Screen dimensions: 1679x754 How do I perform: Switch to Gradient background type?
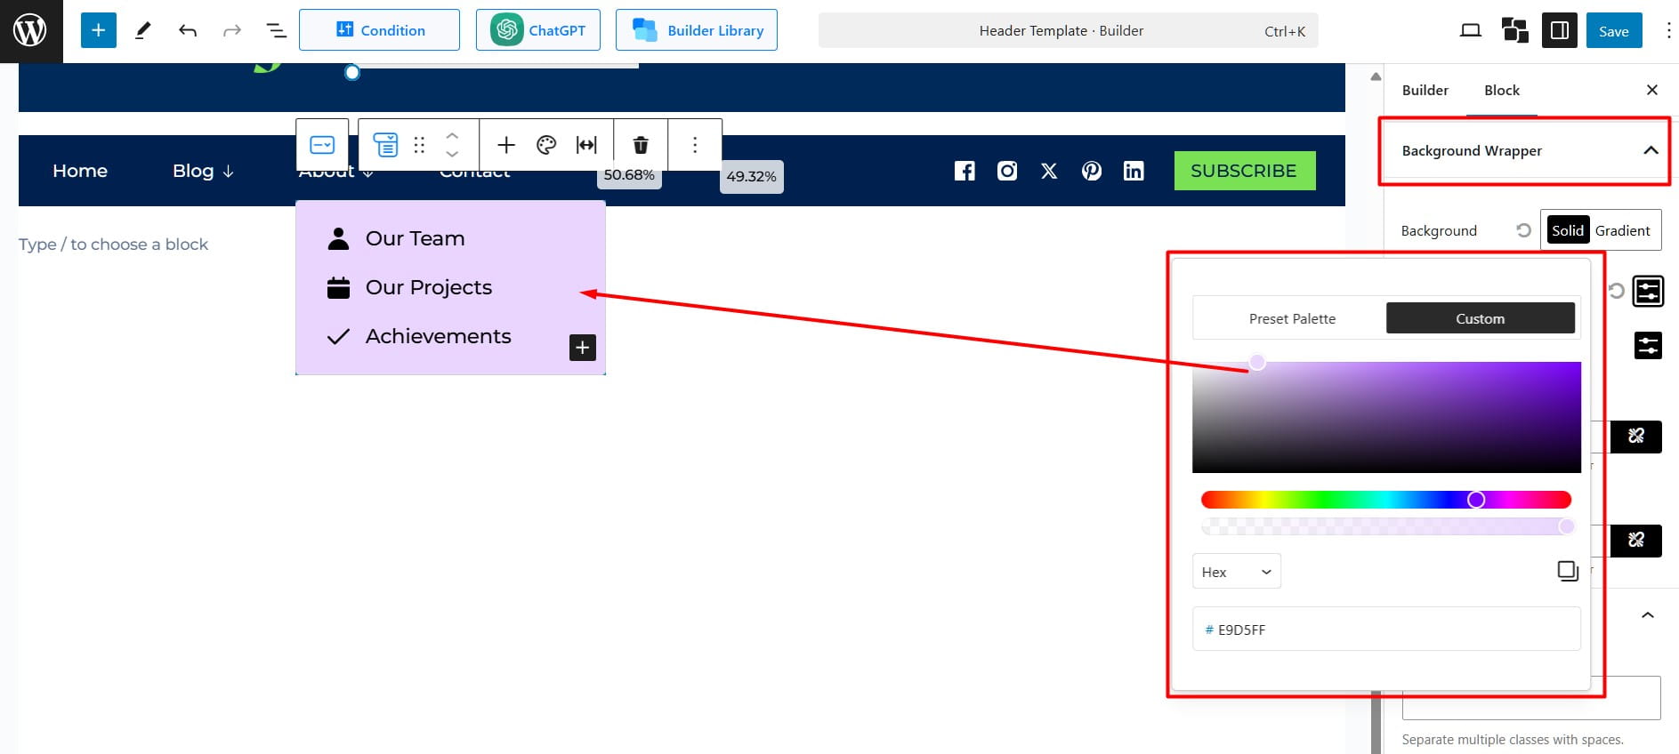point(1622,230)
